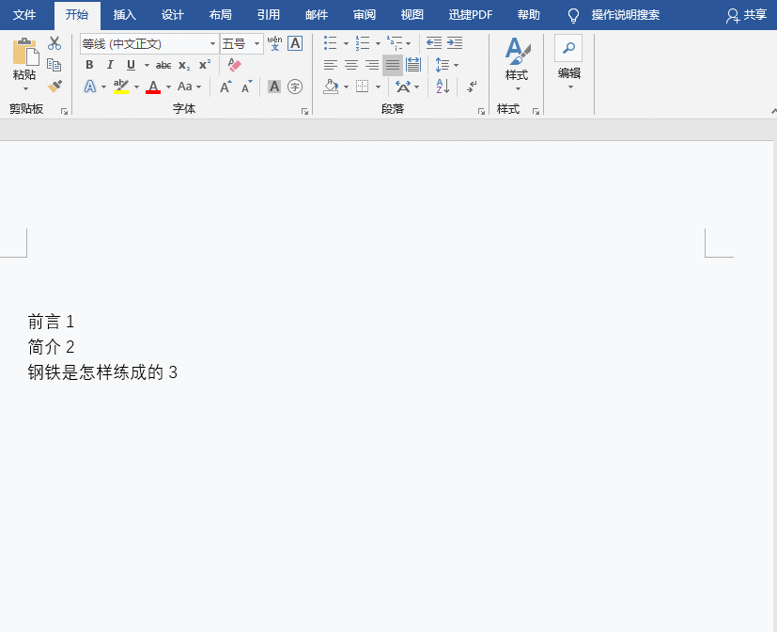777x632 pixels.
Task: Open the font name dropdown
Action: (212, 43)
